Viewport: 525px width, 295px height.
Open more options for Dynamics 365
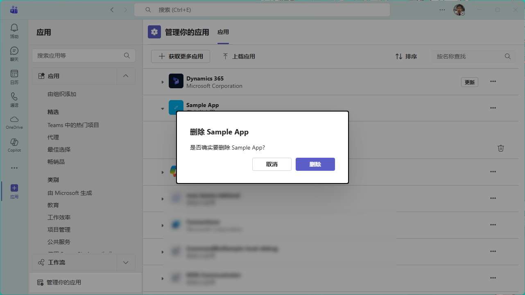click(493, 81)
